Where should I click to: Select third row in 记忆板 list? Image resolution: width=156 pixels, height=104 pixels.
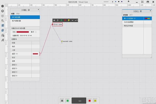click(x=137, y=26)
